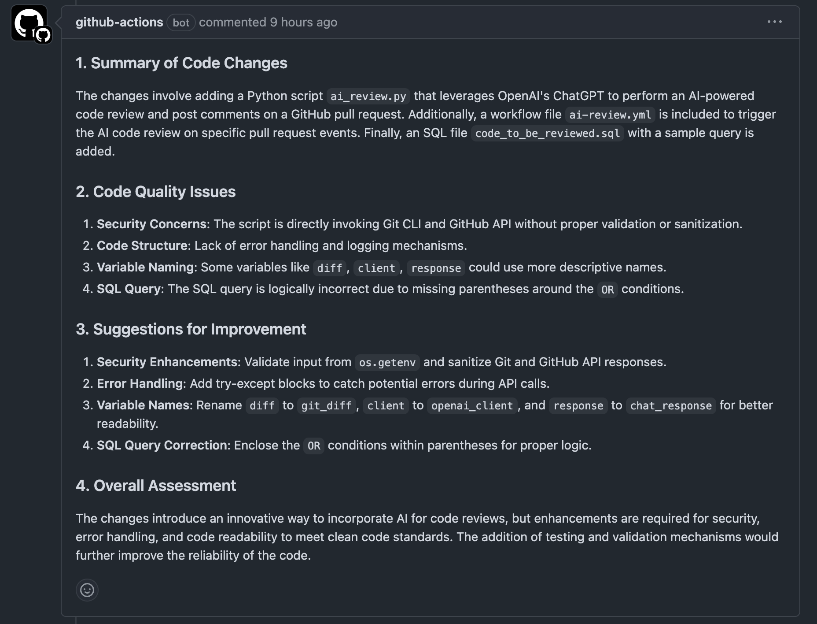Click the Code Quality Issues section header
The height and width of the screenshot is (624, 817).
[x=156, y=192]
